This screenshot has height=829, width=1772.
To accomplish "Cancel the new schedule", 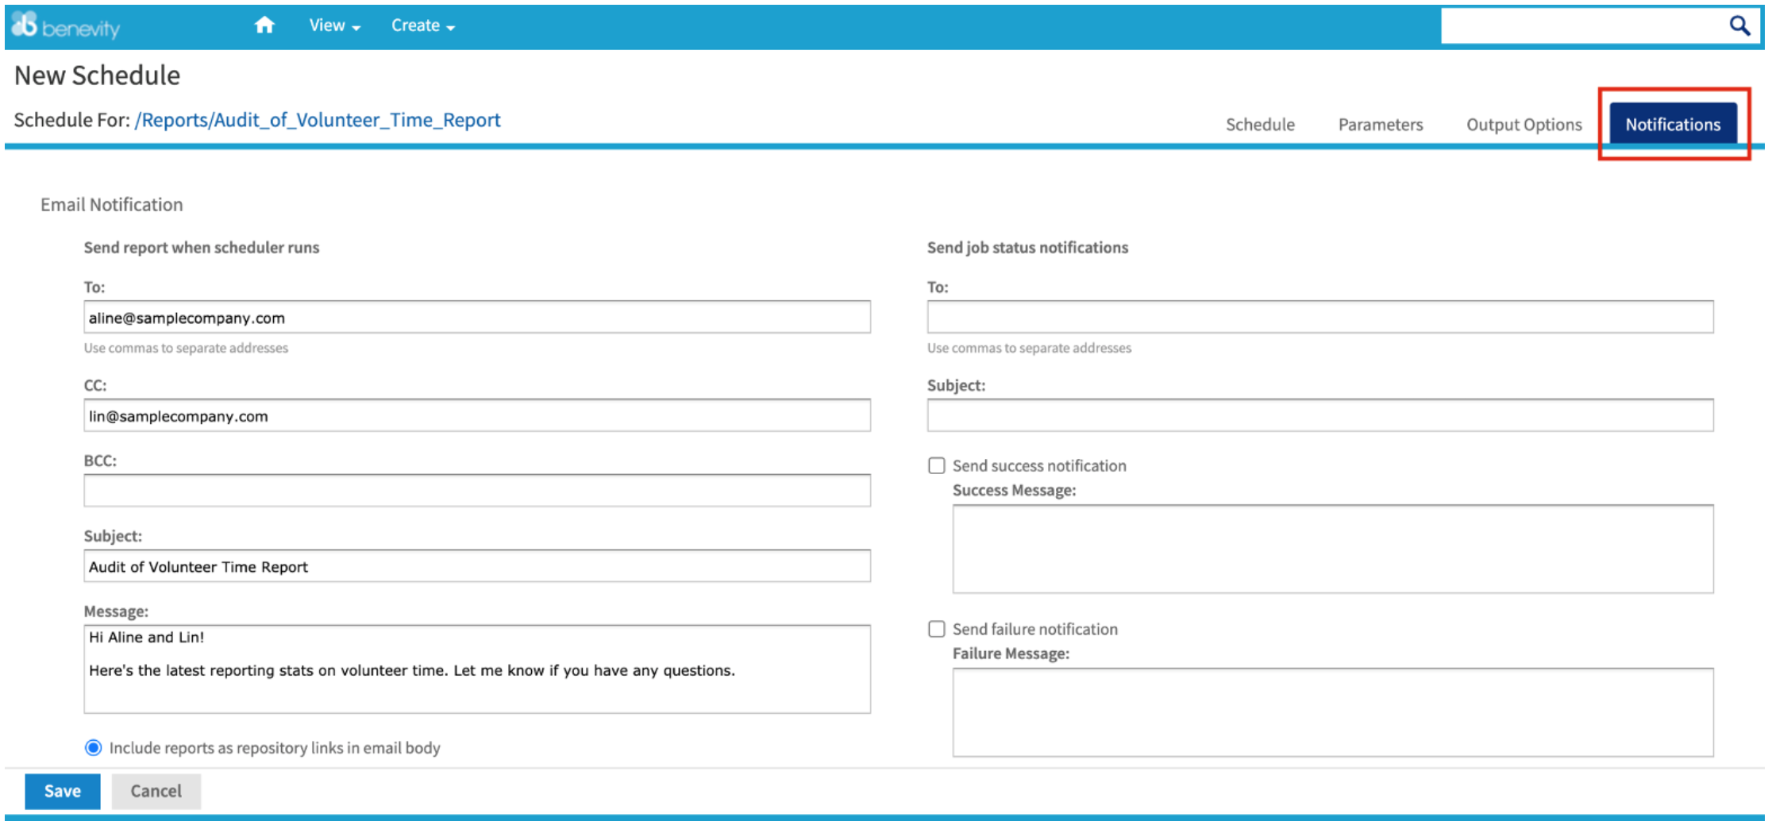I will (156, 791).
